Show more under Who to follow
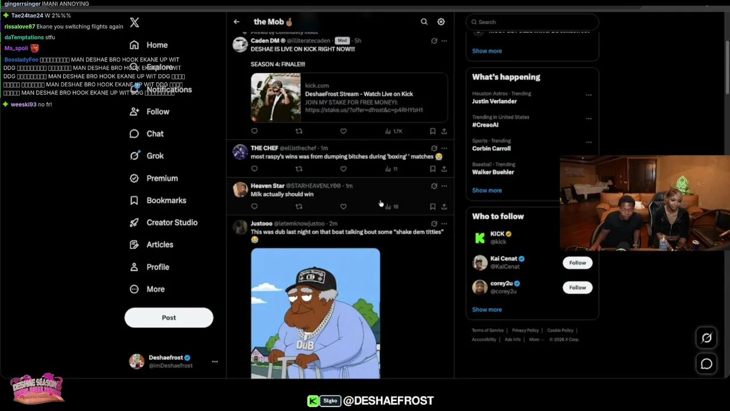 486,309
